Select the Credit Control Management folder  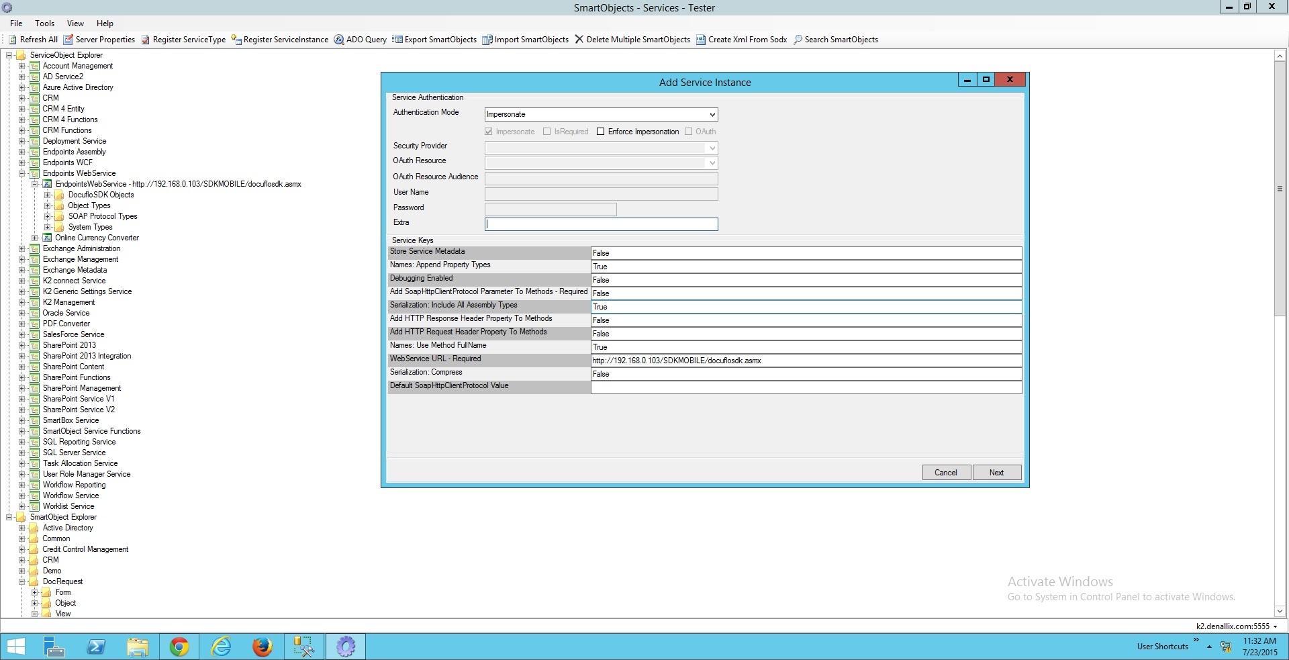coord(85,549)
